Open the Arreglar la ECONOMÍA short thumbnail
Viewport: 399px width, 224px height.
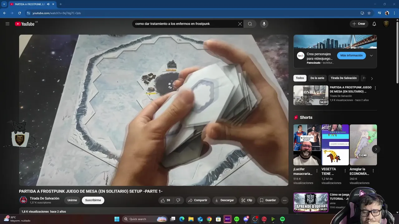coord(363,145)
